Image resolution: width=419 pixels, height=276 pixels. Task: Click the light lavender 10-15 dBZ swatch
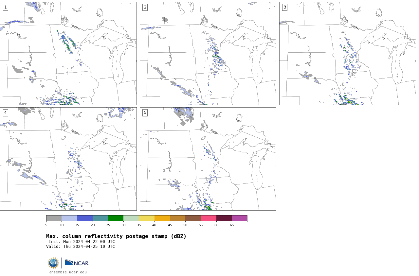69,218
